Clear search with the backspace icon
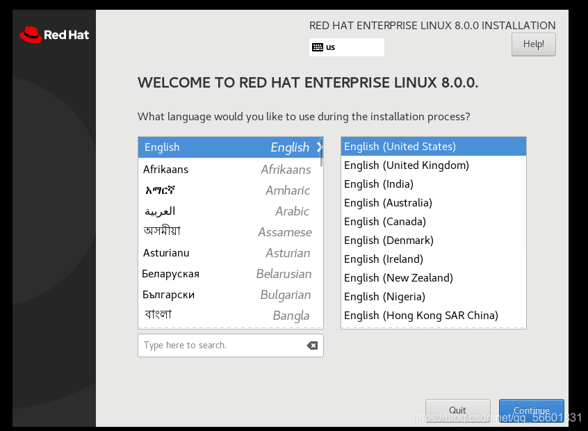This screenshot has height=431, width=588. tap(312, 345)
